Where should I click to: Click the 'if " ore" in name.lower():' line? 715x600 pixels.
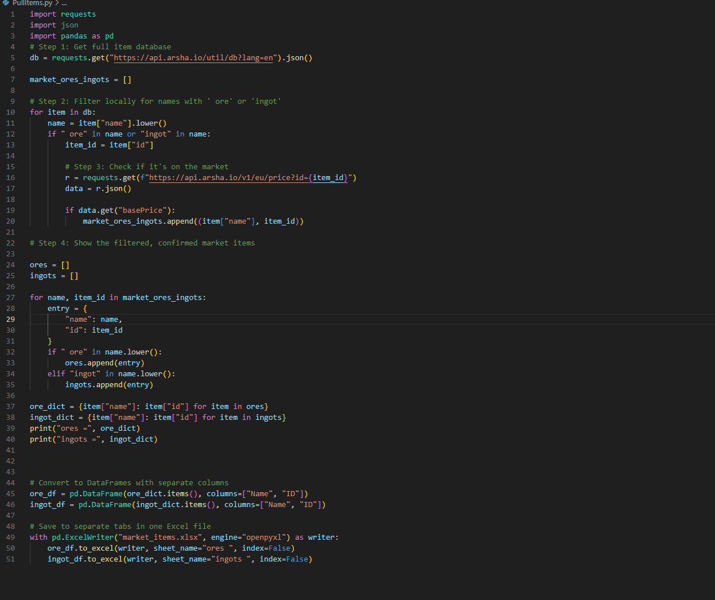coord(105,352)
